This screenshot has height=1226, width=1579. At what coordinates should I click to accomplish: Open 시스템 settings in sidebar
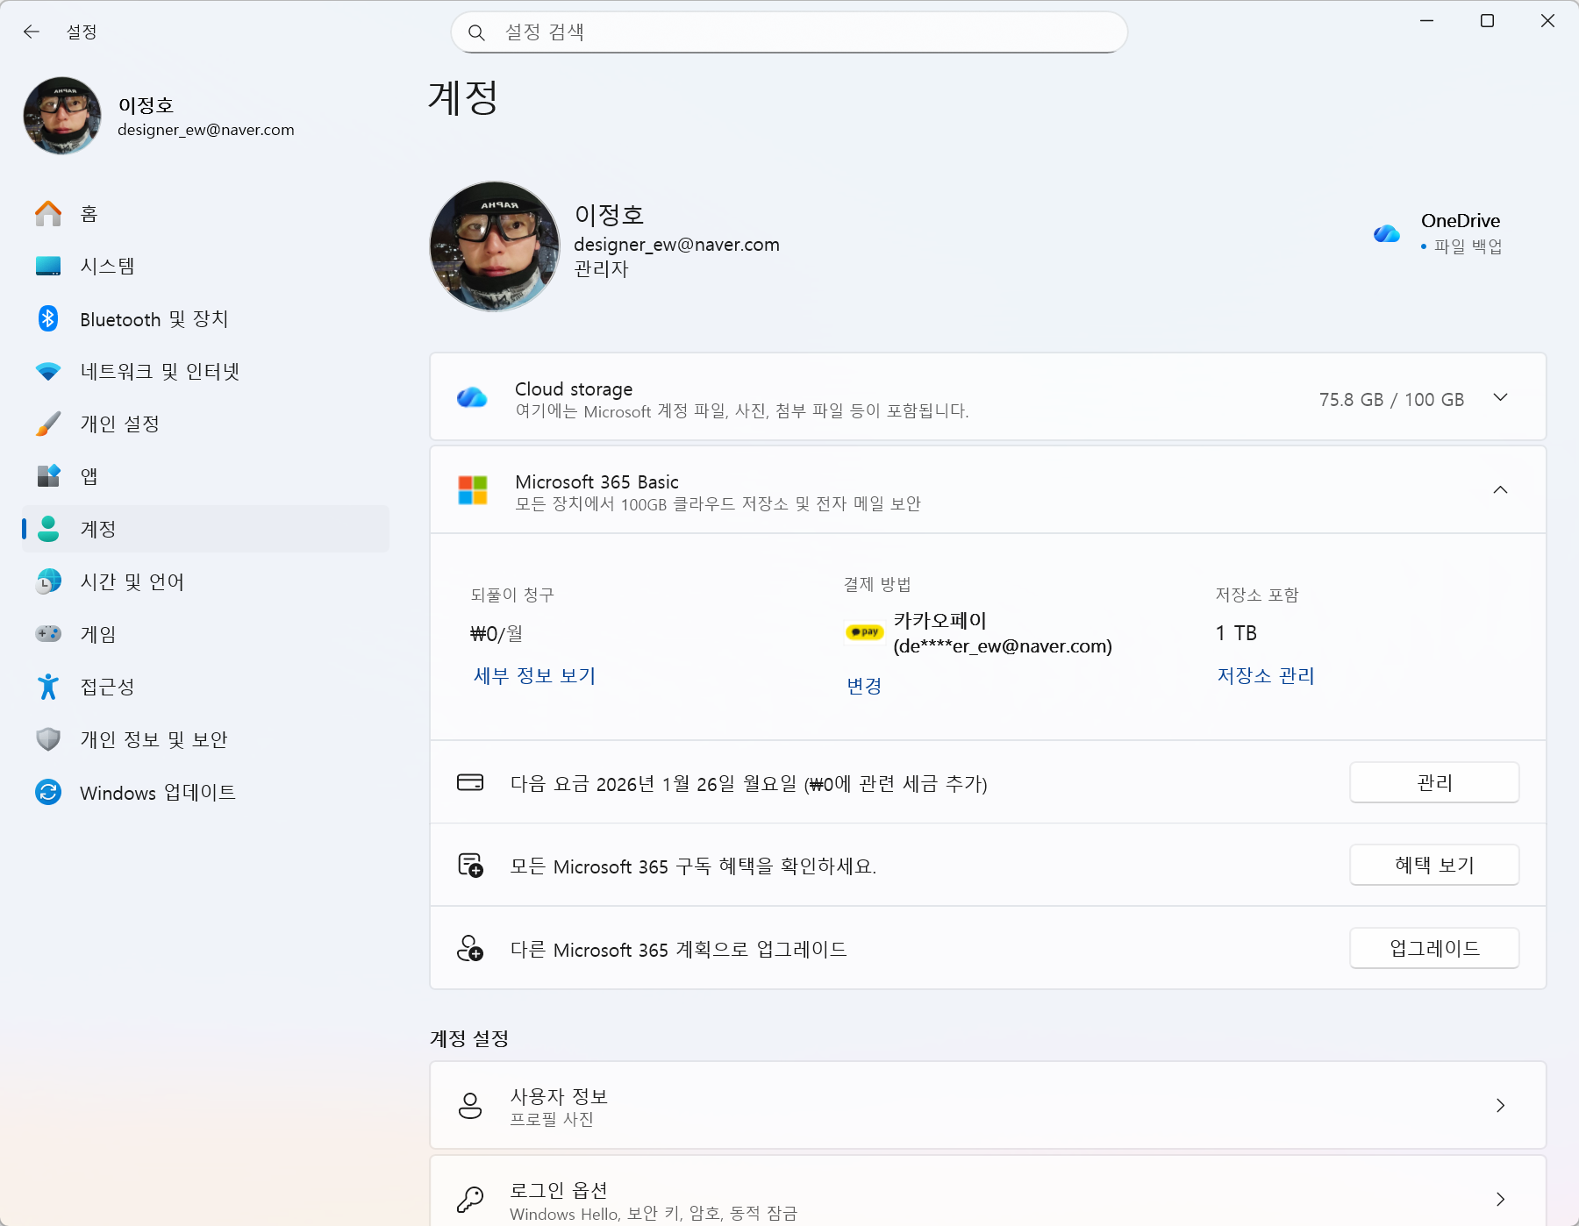click(205, 266)
